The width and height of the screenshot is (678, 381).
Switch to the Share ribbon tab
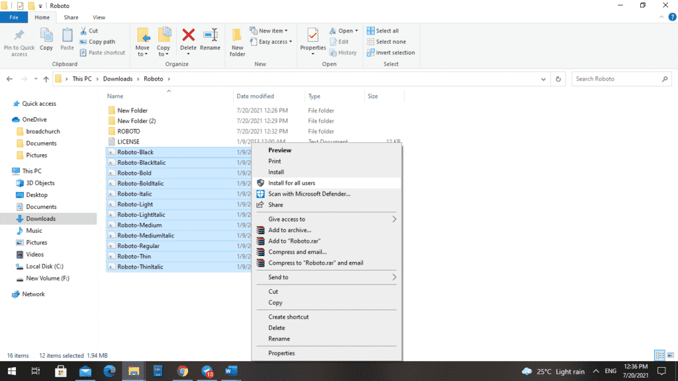pyautogui.click(x=71, y=17)
